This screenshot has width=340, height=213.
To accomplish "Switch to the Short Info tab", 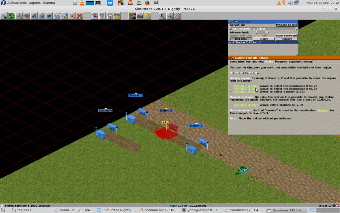I will click(x=236, y=62).
